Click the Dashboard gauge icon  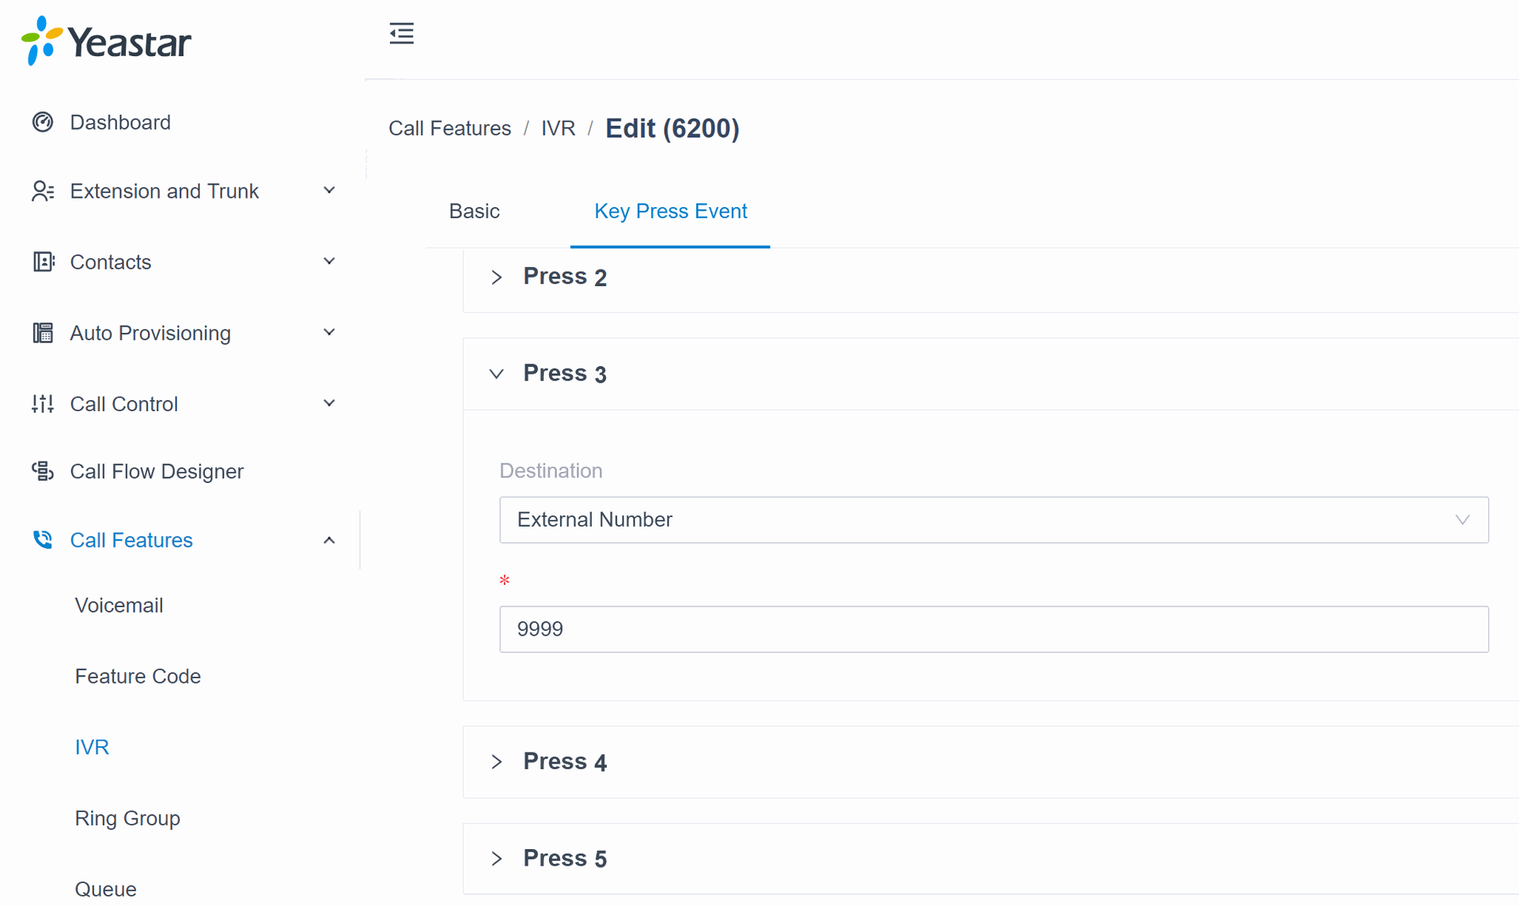[x=43, y=122]
